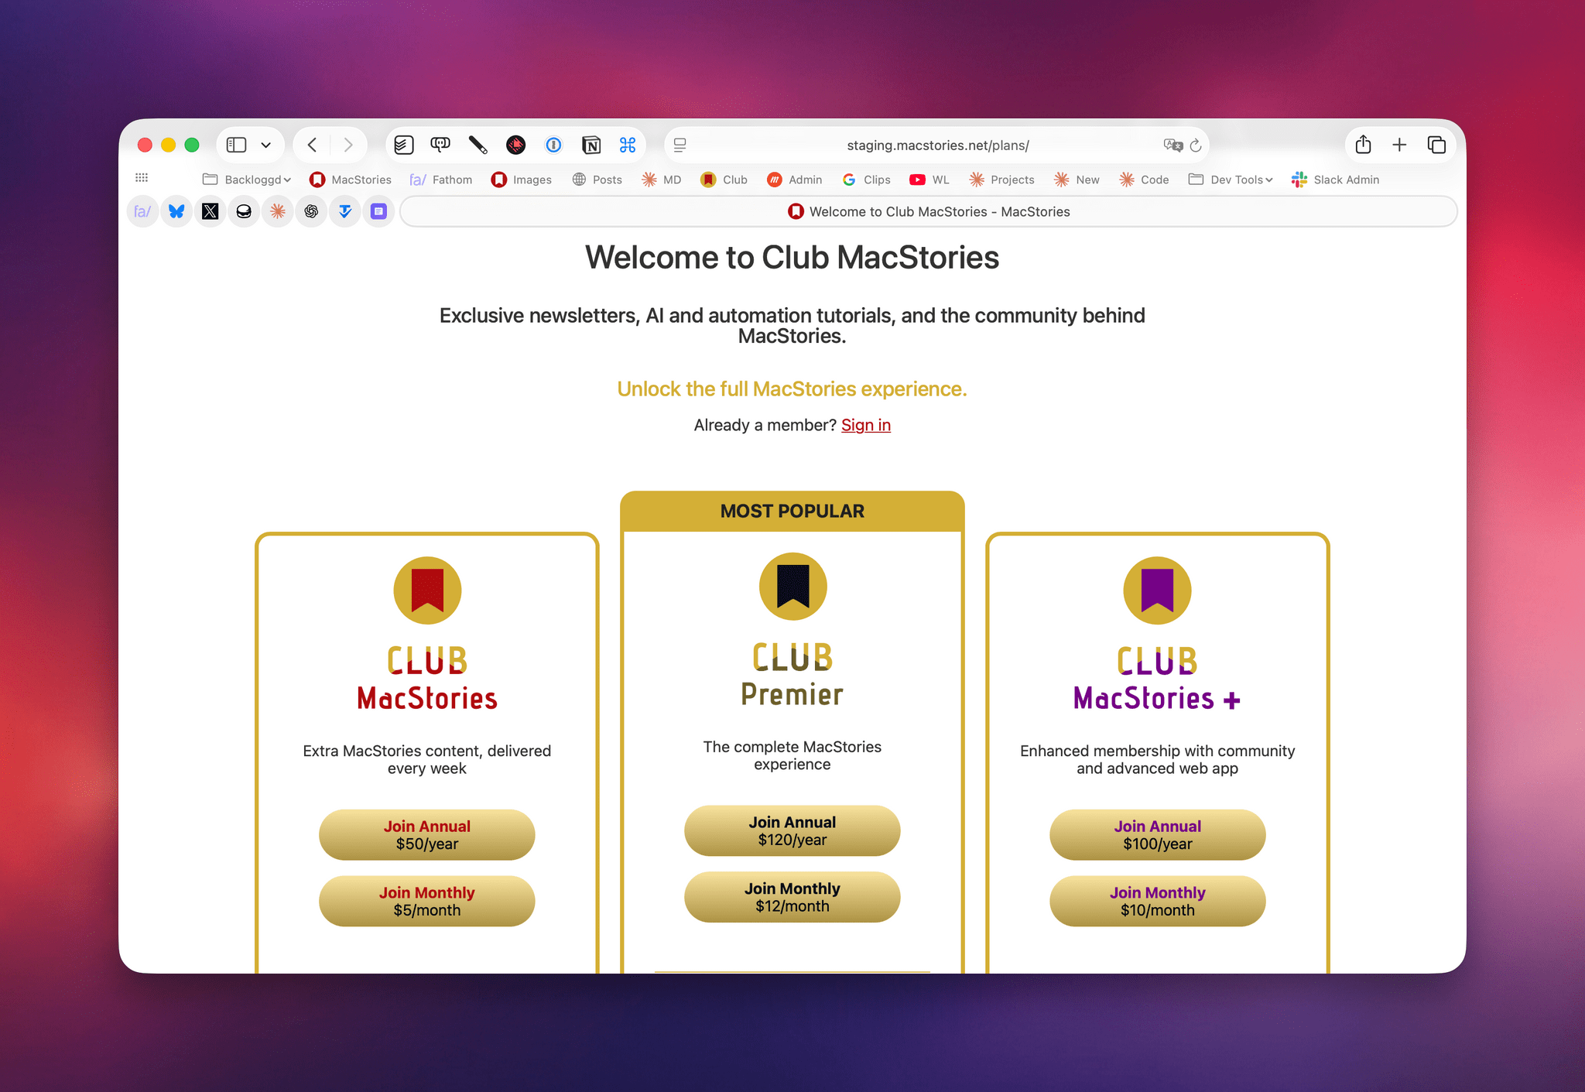1585x1092 pixels.
Task: Join Club Premier Annual at $120/year
Action: click(x=792, y=830)
